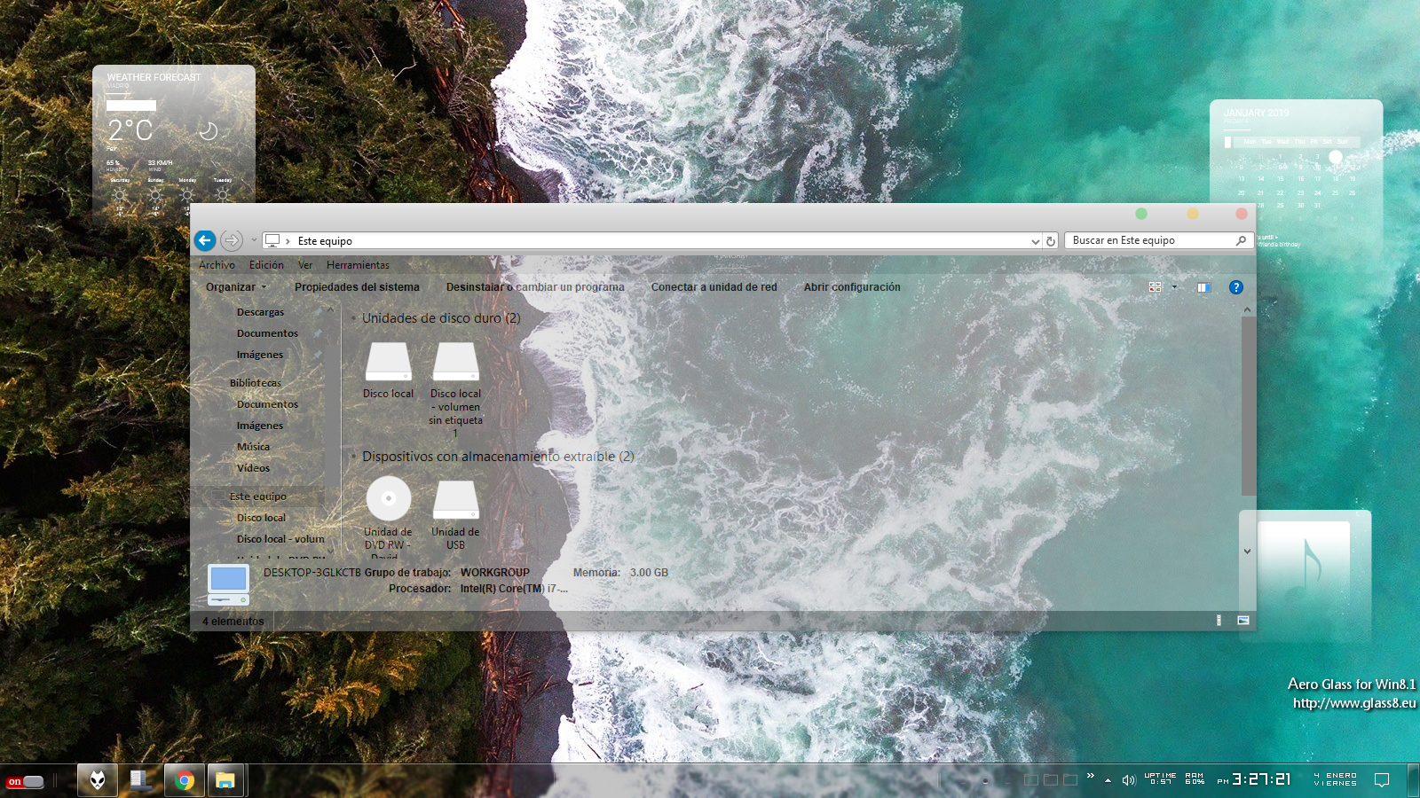Open the Archivo menu
Viewport: 1420px width, 798px height.
click(217, 265)
